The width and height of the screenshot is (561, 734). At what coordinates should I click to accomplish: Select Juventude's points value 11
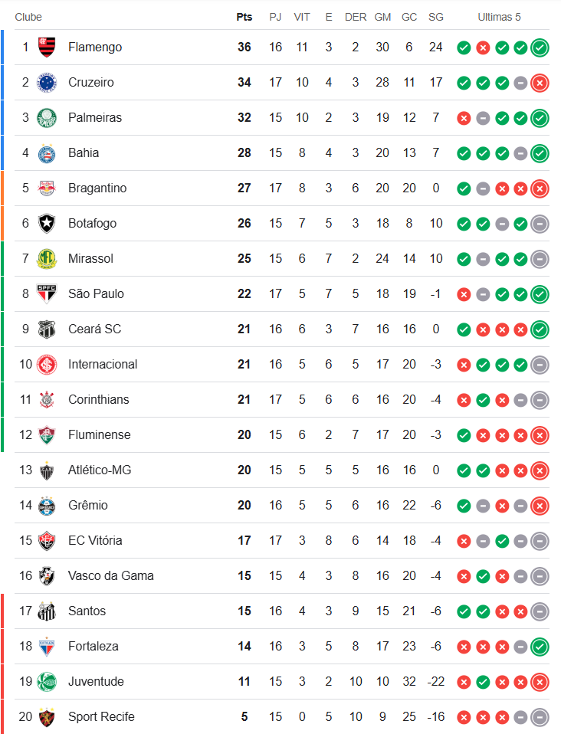click(x=244, y=682)
